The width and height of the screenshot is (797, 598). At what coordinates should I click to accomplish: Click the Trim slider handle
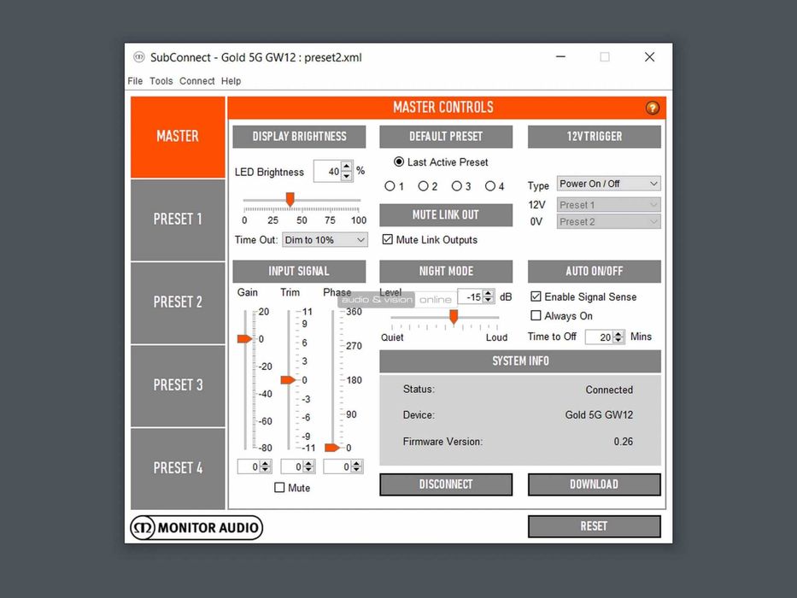288,380
